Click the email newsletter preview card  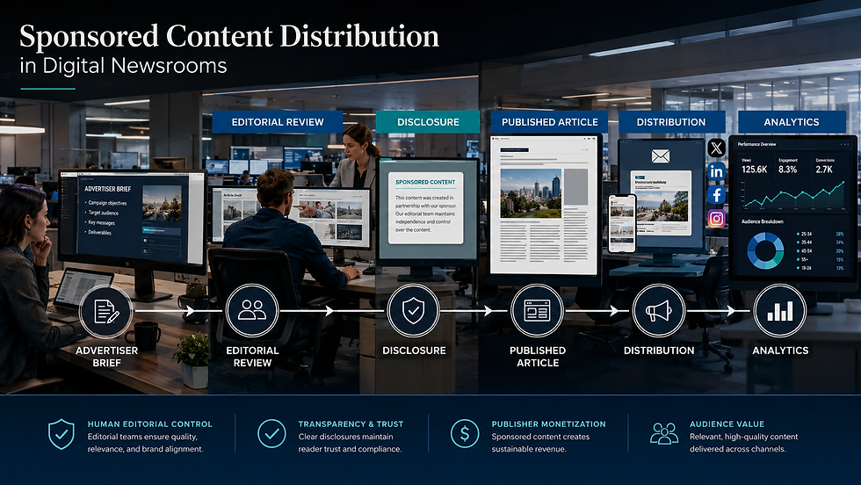coord(661,203)
